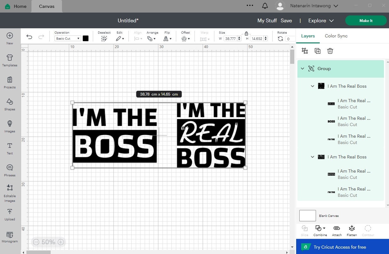Select the Text tool in the sidebar

coord(9,148)
